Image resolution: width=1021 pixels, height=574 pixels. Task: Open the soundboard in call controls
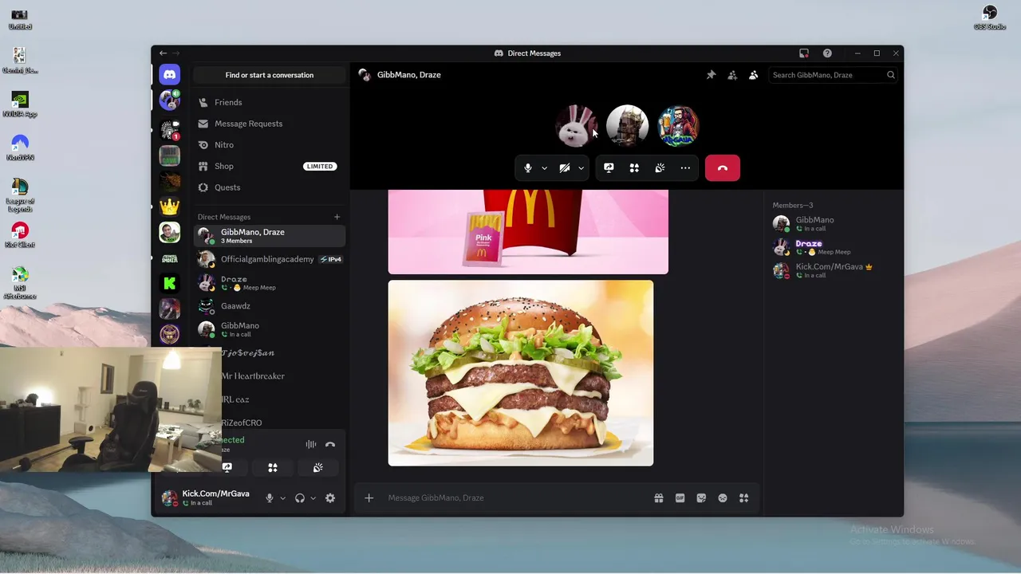(660, 168)
